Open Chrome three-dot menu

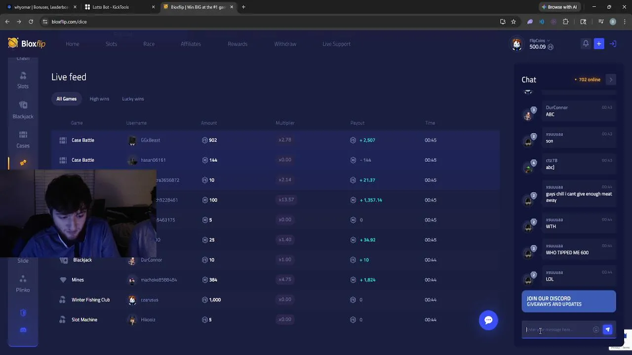624,22
